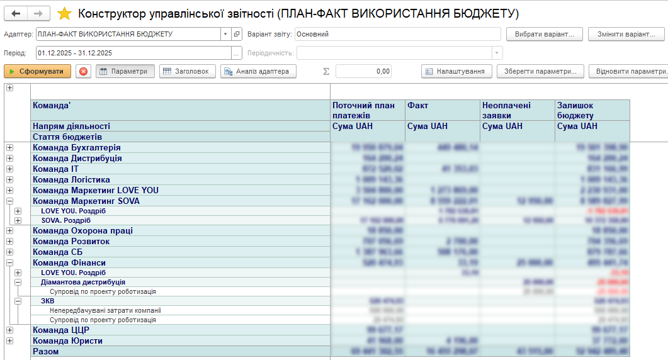Expand Команда Бухгалтерія row
This screenshot has height=360, width=668.
(10, 147)
